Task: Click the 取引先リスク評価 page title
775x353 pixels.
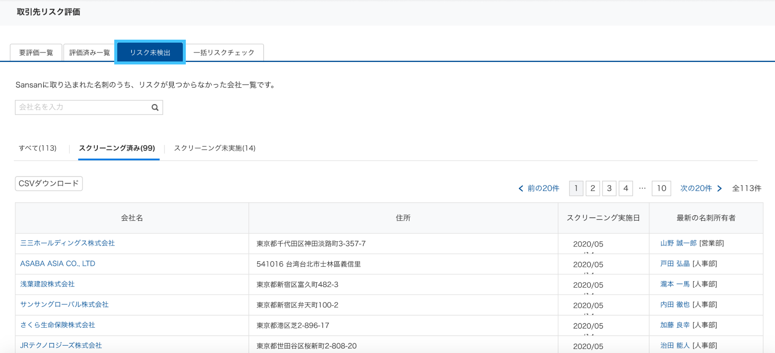Action: 49,12
